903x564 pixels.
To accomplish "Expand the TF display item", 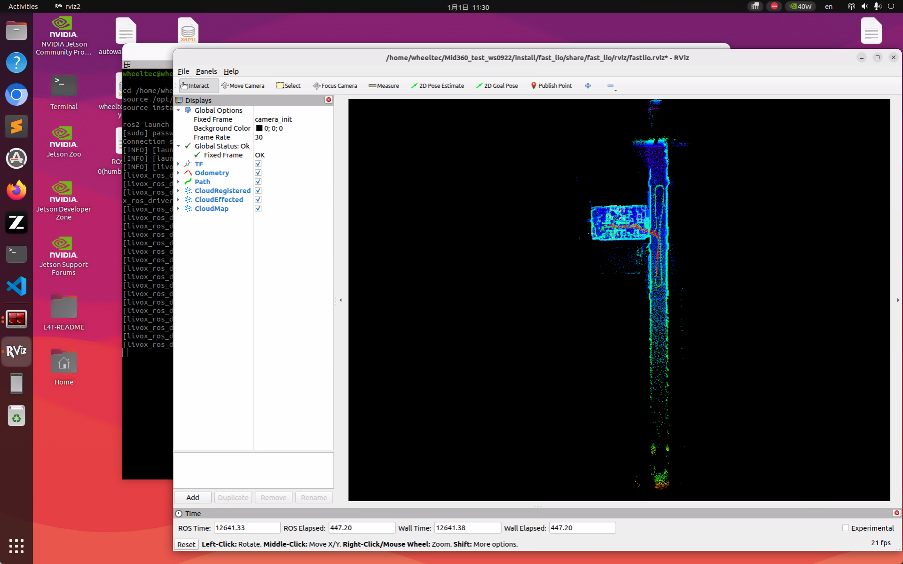I will tap(178, 164).
